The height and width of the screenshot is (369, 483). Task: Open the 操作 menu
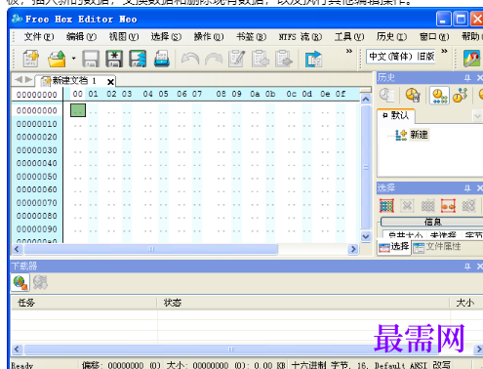209,37
